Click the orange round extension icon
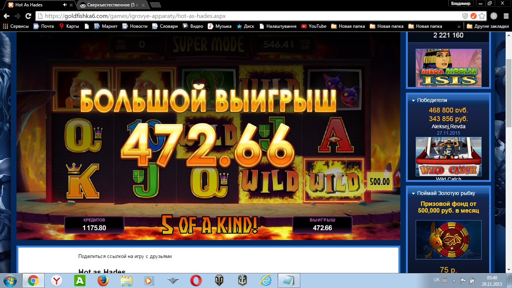This screenshot has width=512, height=288. point(473,16)
